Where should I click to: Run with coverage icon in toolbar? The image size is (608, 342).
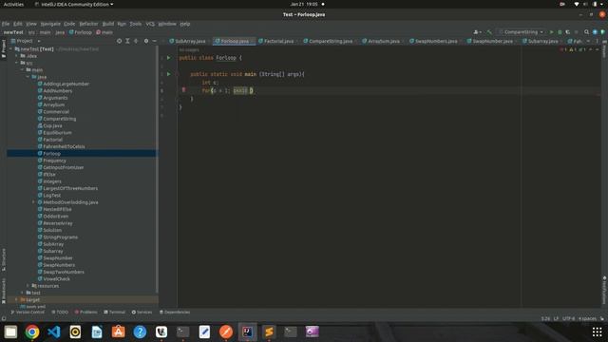568,32
